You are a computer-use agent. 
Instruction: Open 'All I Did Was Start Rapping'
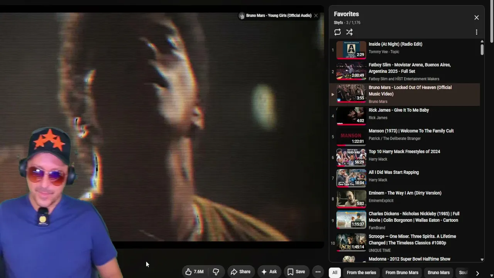tap(394, 172)
